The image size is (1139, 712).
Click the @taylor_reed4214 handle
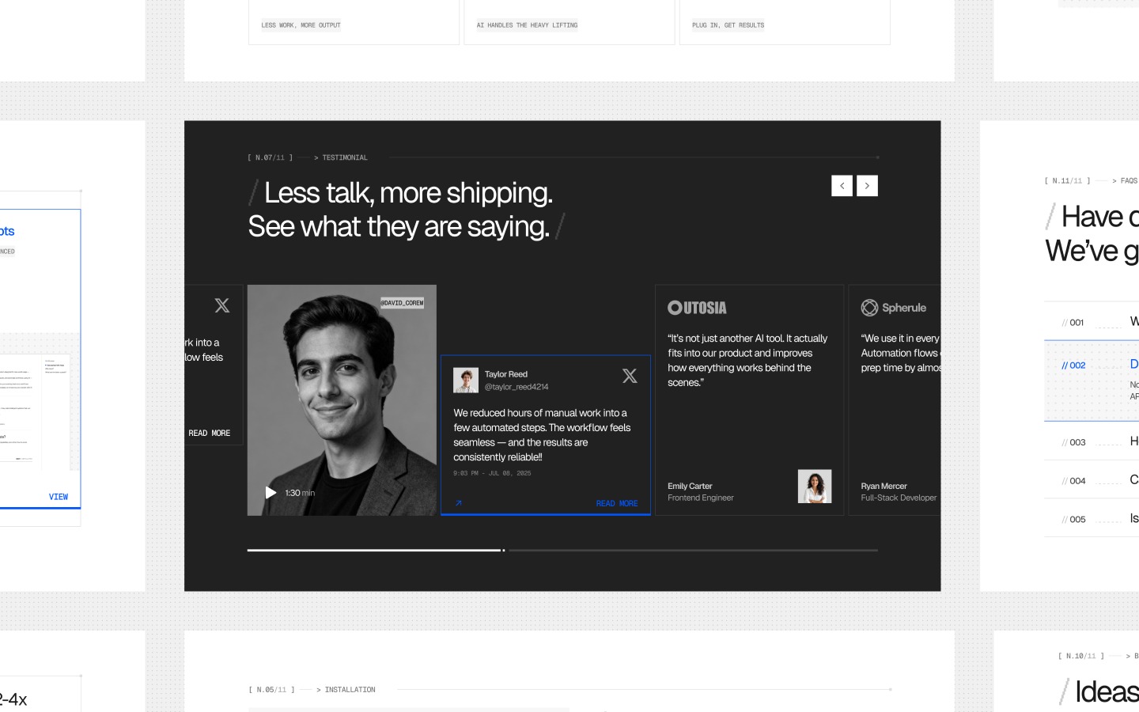[517, 387]
